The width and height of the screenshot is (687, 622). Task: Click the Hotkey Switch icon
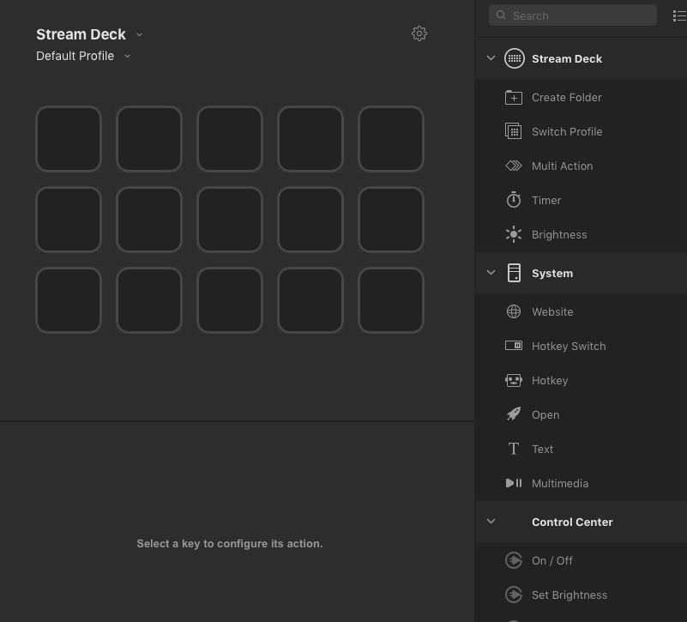coord(514,346)
